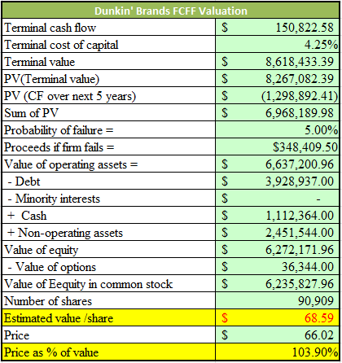The width and height of the screenshot is (342, 363).
Task: Click the Estimated value /share label
Action: tap(59, 318)
